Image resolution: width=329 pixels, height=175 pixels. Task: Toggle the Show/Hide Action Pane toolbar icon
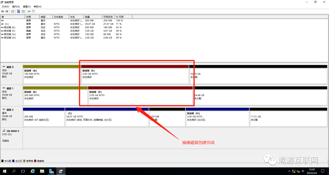point(23,11)
